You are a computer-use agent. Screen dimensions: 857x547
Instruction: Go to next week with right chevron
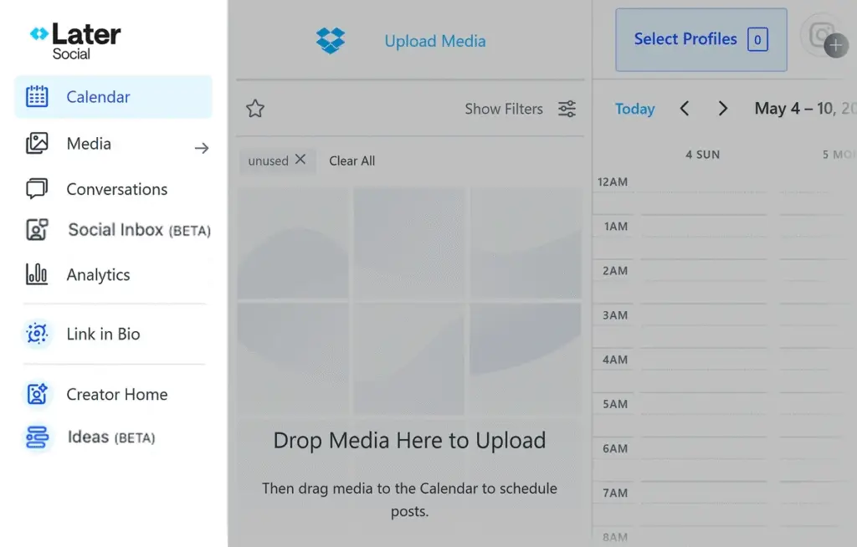point(722,108)
